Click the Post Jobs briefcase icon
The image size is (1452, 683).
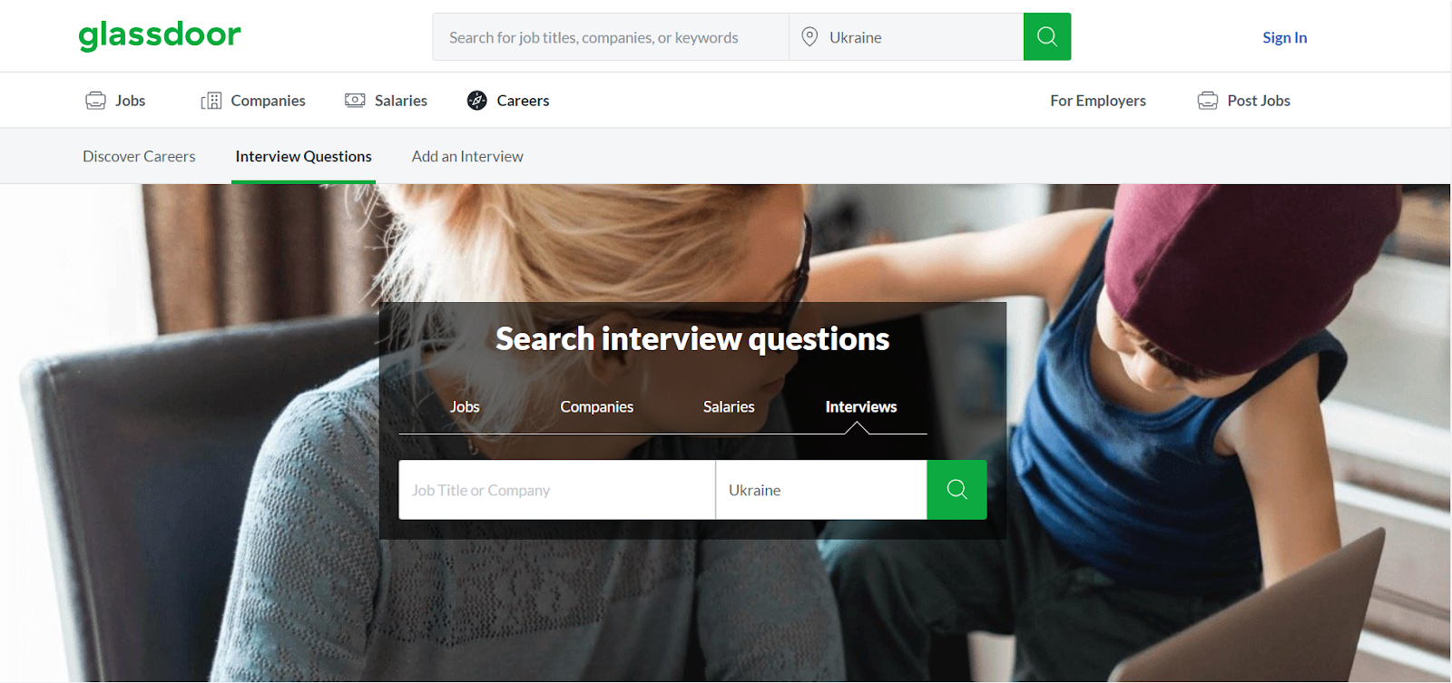coord(1208,101)
